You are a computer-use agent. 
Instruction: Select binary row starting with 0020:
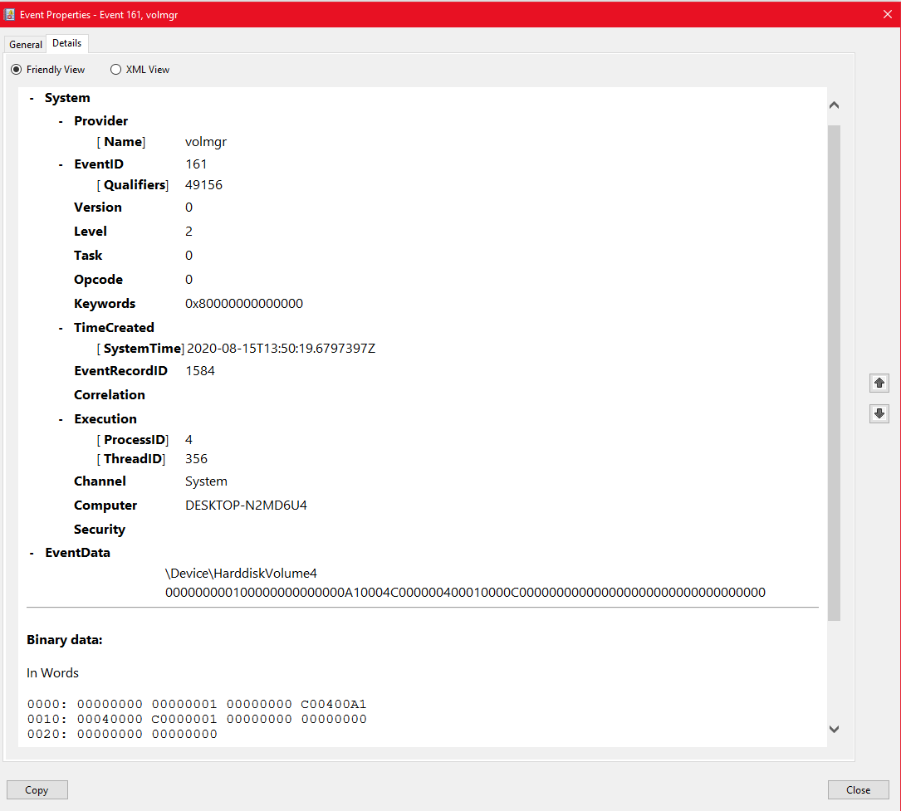coord(122,734)
